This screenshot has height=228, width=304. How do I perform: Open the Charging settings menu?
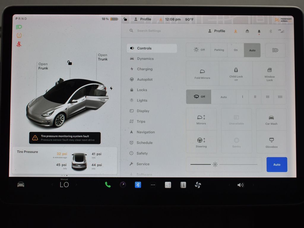coord(145,69)
